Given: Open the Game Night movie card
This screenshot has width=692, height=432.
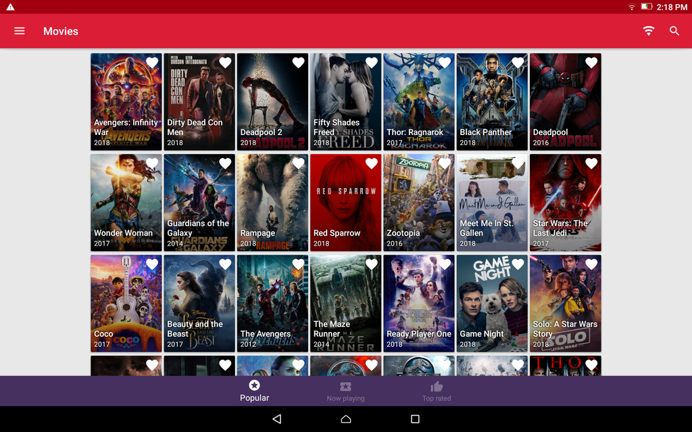Looking at the screenshot, I should pos(492,303).
